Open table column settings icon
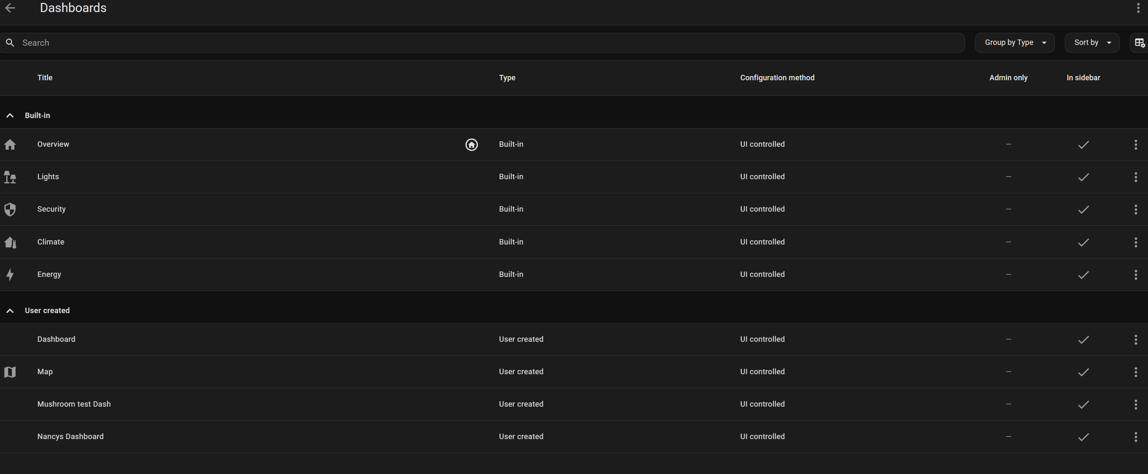Viewport: 1148px width, 474px height. (x=1139, y=43)
